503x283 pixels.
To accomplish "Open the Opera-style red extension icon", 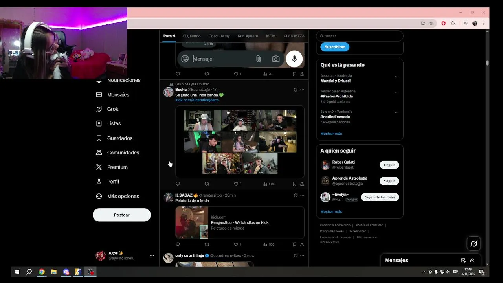I will [x=444, y=23].
